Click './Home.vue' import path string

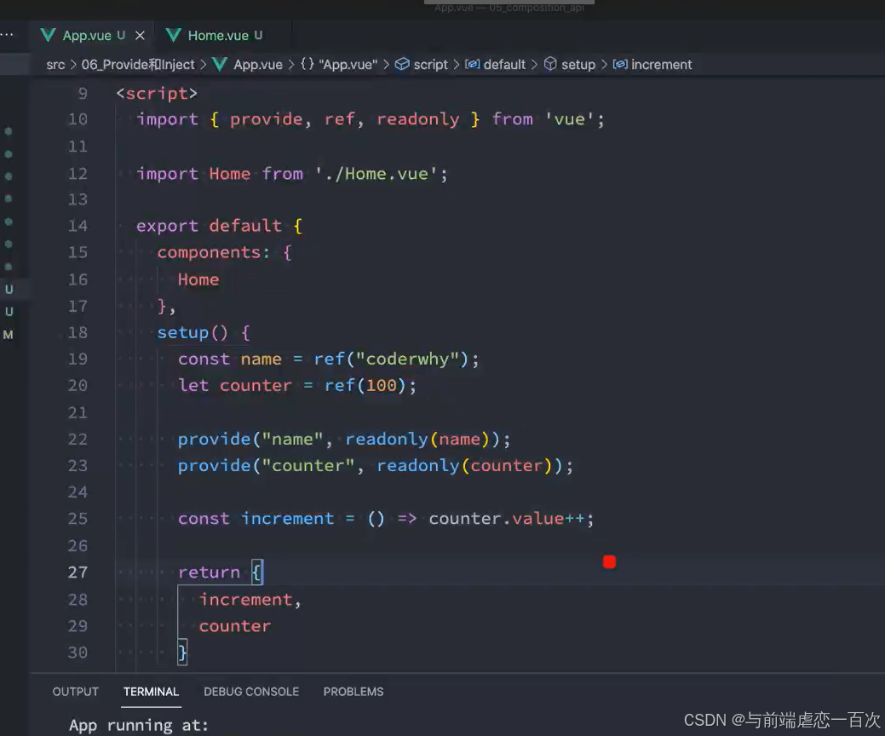376,173
